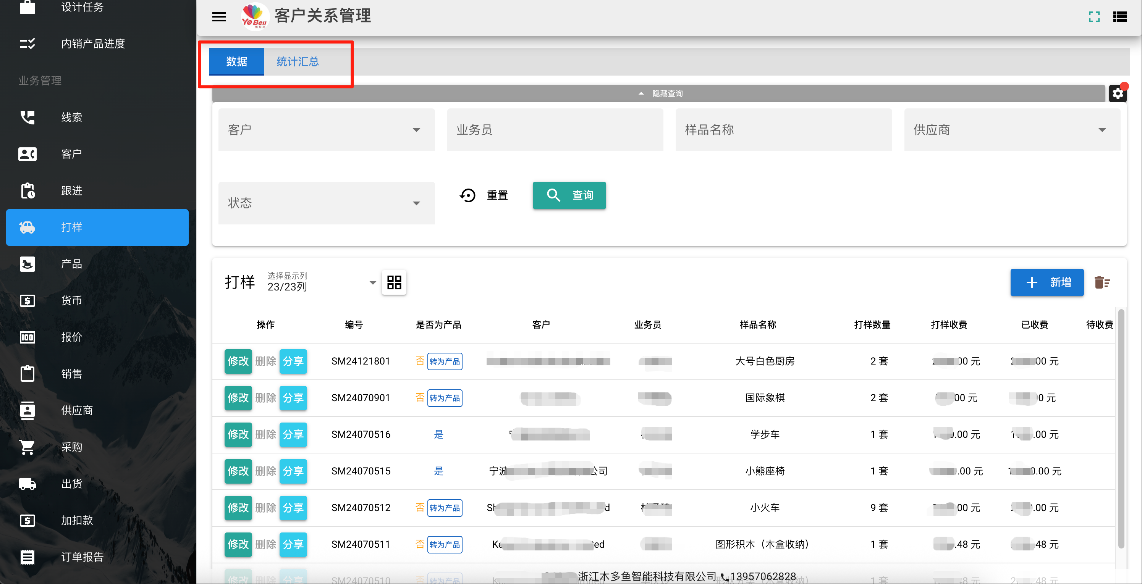Switch to the 统计汇总 tab
This screenshot has width=1142, height=584.
[298, 61]
